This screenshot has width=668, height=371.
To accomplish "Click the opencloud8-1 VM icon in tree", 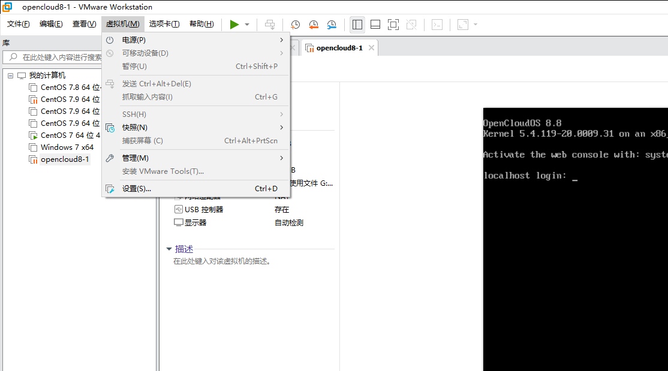I will pyautogui.click(x=33, y=159).
